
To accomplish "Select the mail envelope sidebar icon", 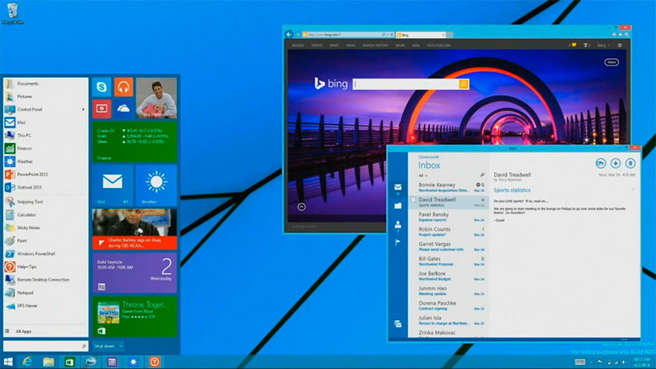I will click(398, 187).
